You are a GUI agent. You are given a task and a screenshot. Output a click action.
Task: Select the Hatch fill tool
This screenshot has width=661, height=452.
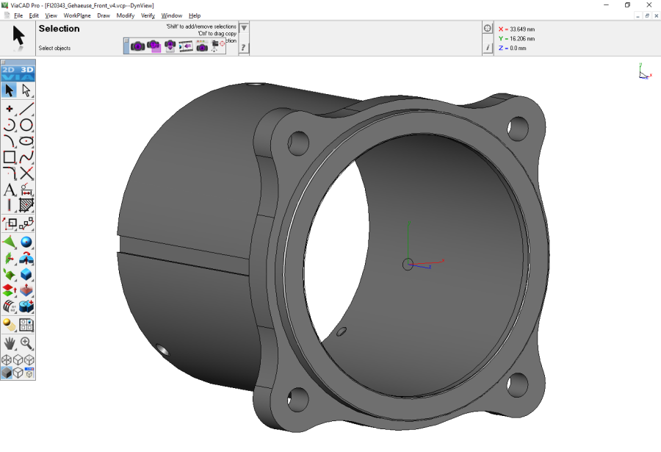pyautogui.click(x=26, y=206)
